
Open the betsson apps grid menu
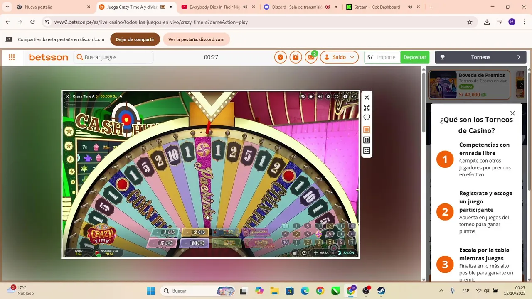12,57
